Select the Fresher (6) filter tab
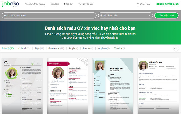Image resolution: width=181 pixels, height=114 pixels. tap(88, 48)
